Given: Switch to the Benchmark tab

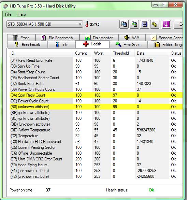Looking at the screenshot, I should tap(27, 45).
